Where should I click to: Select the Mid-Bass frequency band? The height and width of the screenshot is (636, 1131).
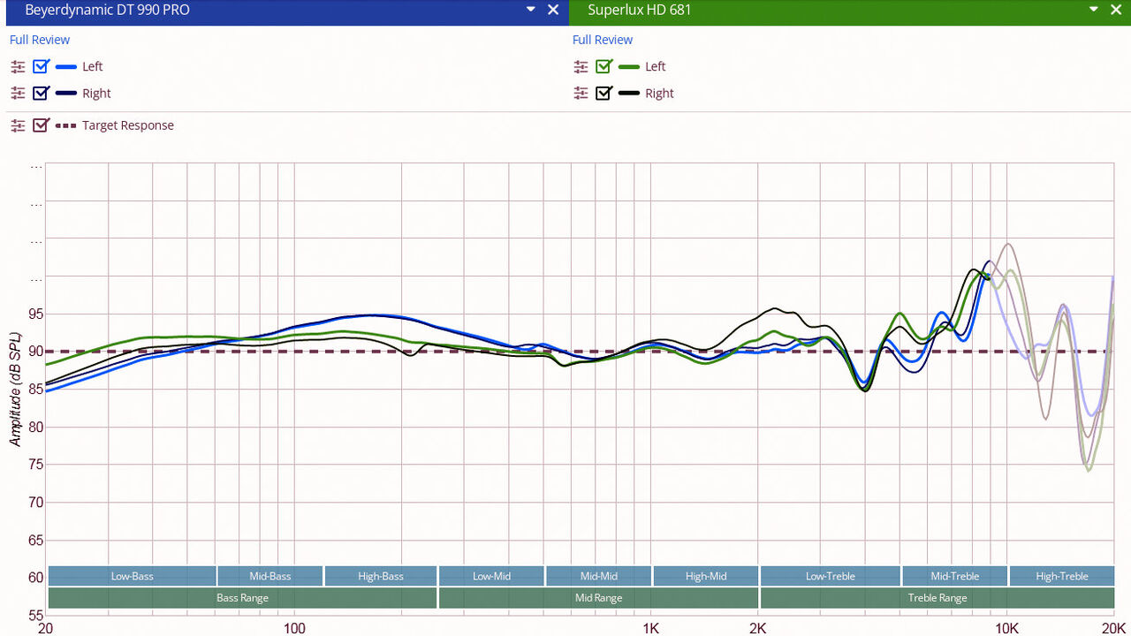click(x=269, y=576)
